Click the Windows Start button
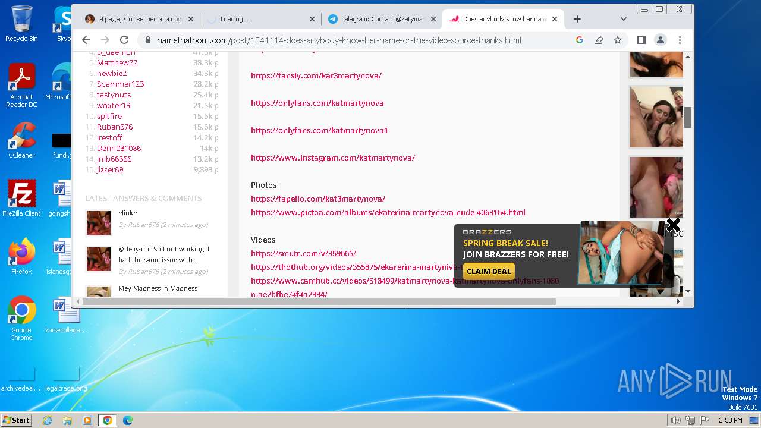Image resolution: width=761 pixels, height=428 pixels. pos(17,420)
